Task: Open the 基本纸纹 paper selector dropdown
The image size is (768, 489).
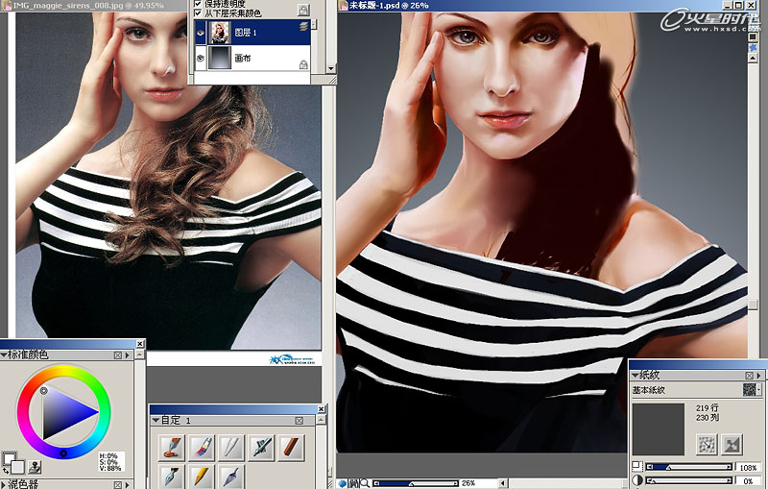Action: pyautogui.click(x=753, y=389)
